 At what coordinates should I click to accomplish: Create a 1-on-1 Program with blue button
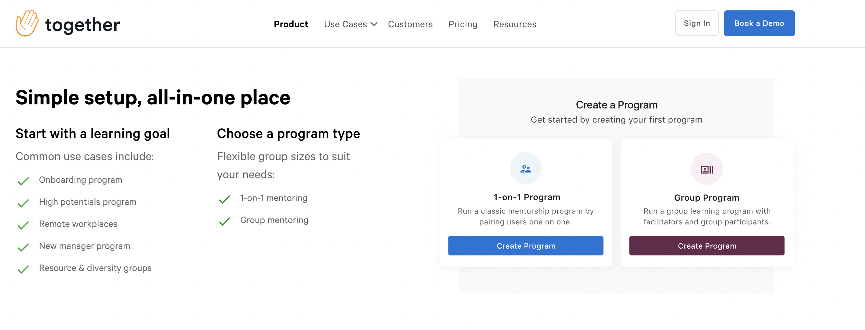pos(525,245)
